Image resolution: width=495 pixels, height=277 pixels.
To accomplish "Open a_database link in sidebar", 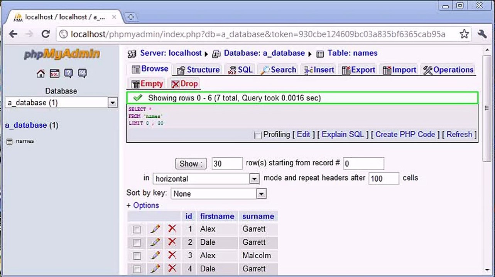I will (x=26, y=125).
